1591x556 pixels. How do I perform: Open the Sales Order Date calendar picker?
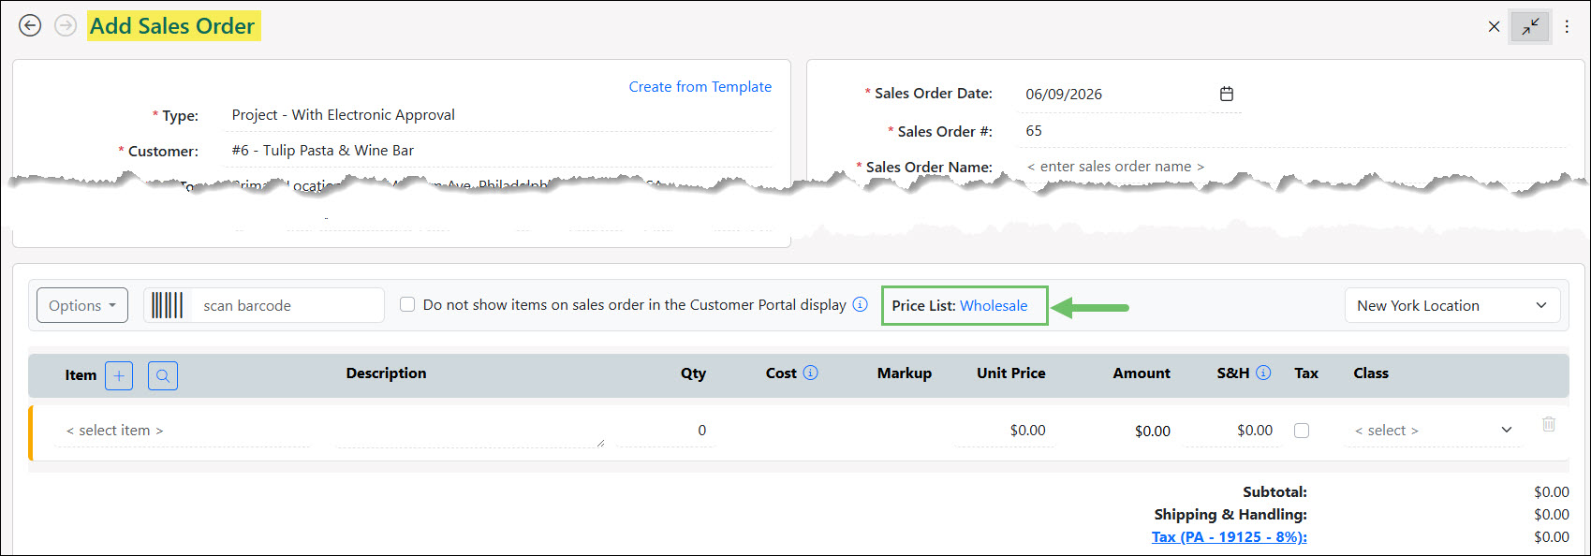(x=1227, y=94)
